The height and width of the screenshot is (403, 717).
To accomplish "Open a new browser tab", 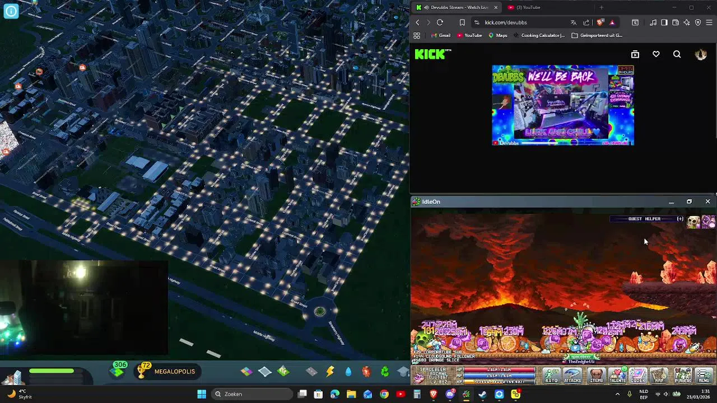I will point(601,7).
